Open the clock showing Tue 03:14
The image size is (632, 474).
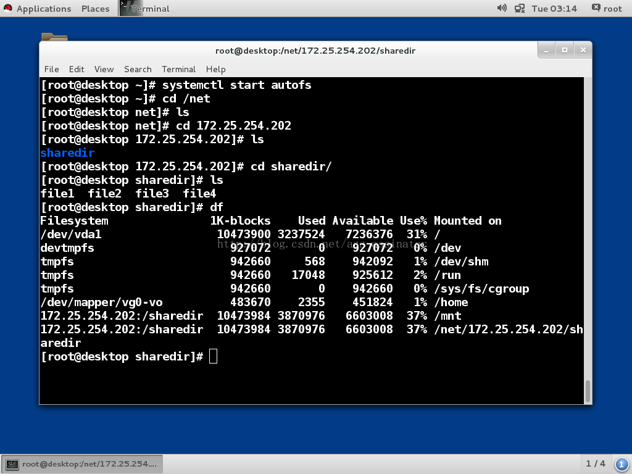(x=554, y=9)
